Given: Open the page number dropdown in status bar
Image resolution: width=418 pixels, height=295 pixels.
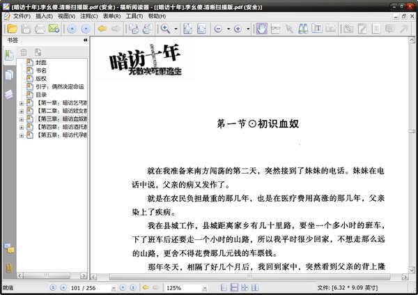Looking at the screenshot, I should click(114, 288).
